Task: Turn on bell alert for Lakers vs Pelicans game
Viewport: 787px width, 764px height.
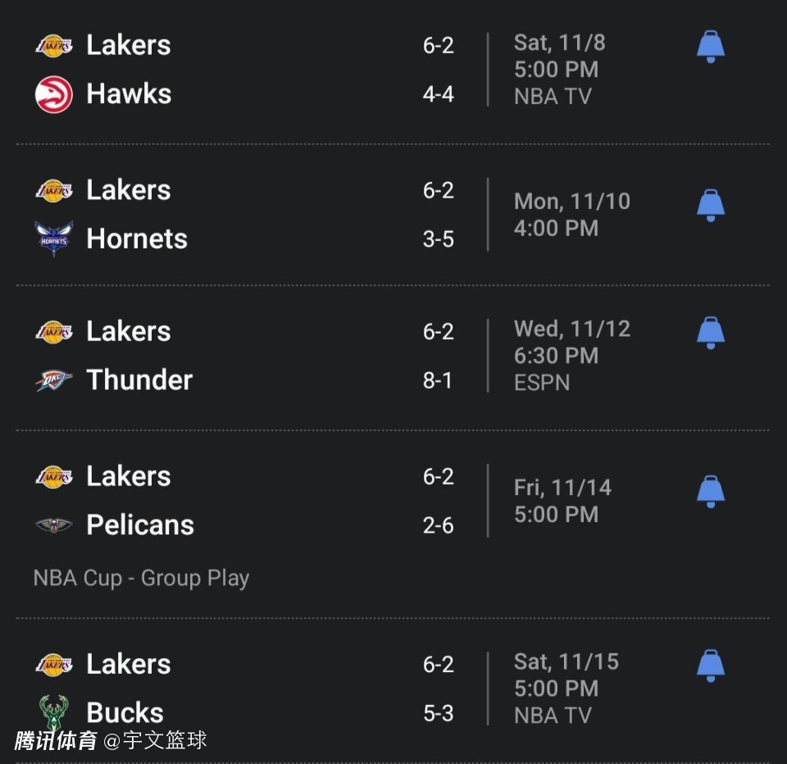Action: pos(711,492)
